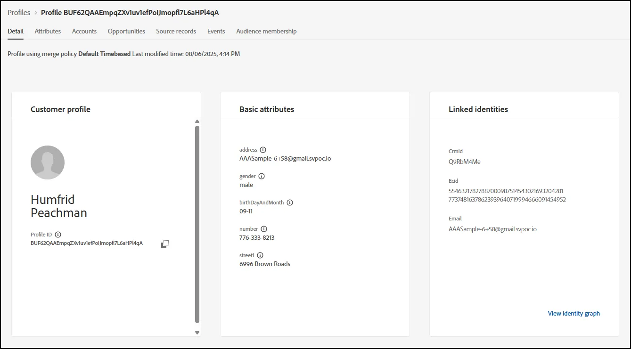
Task: Click the info icon beside street1
Action: pos(260,255)
